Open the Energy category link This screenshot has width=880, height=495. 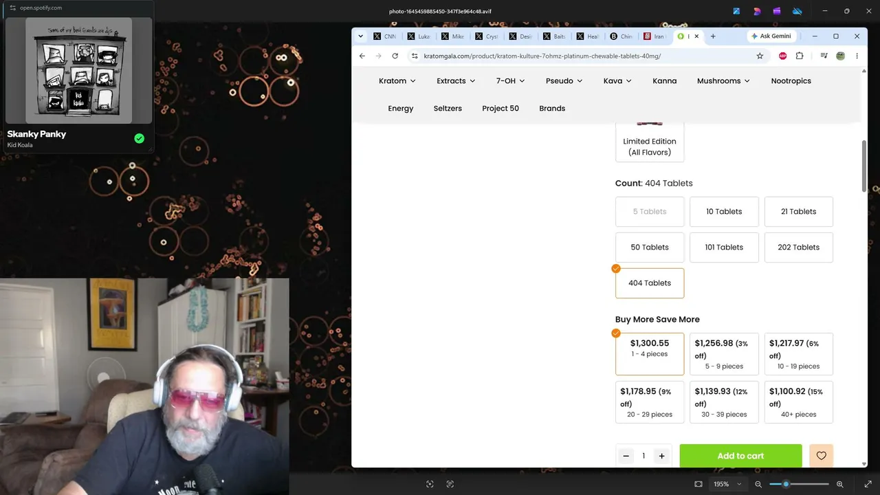coord(401,108)
